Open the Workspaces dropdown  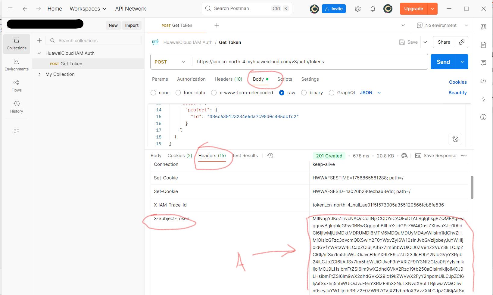click(88, 9)
